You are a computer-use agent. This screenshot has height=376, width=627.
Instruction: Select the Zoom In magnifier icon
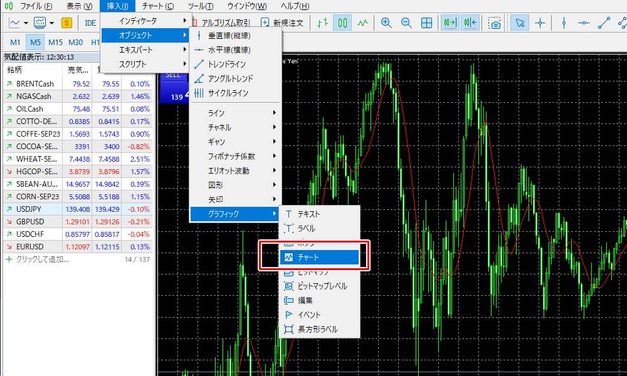(386, 23)
